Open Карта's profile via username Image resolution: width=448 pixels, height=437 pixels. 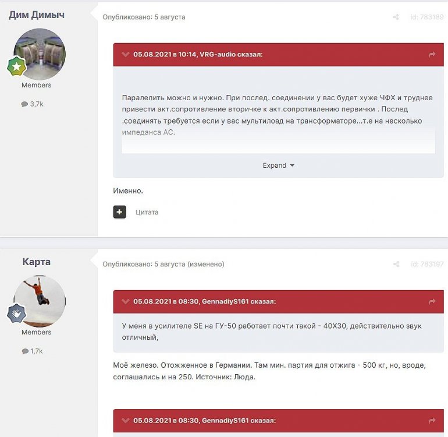tap(37, 262)
